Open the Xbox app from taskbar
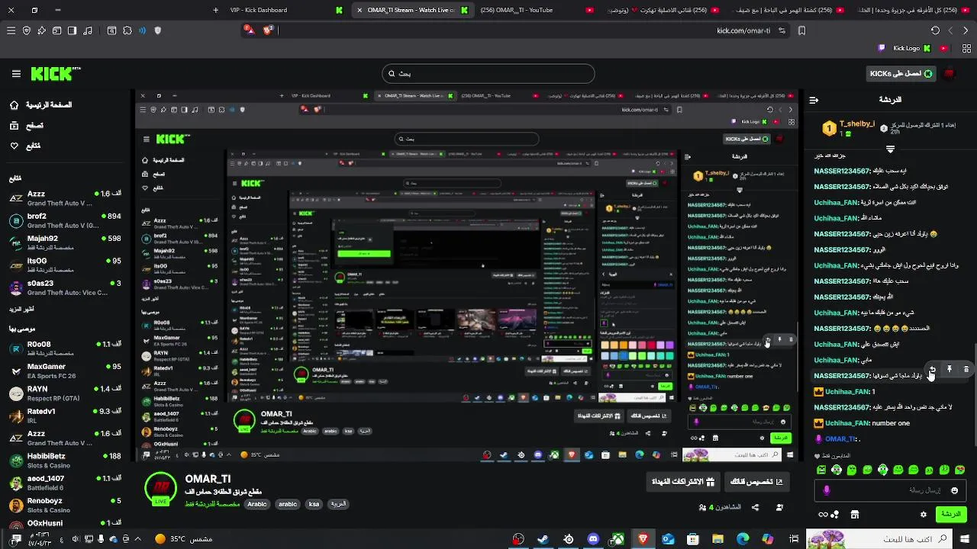Screen dimensions: 977x549 point(617,539)
